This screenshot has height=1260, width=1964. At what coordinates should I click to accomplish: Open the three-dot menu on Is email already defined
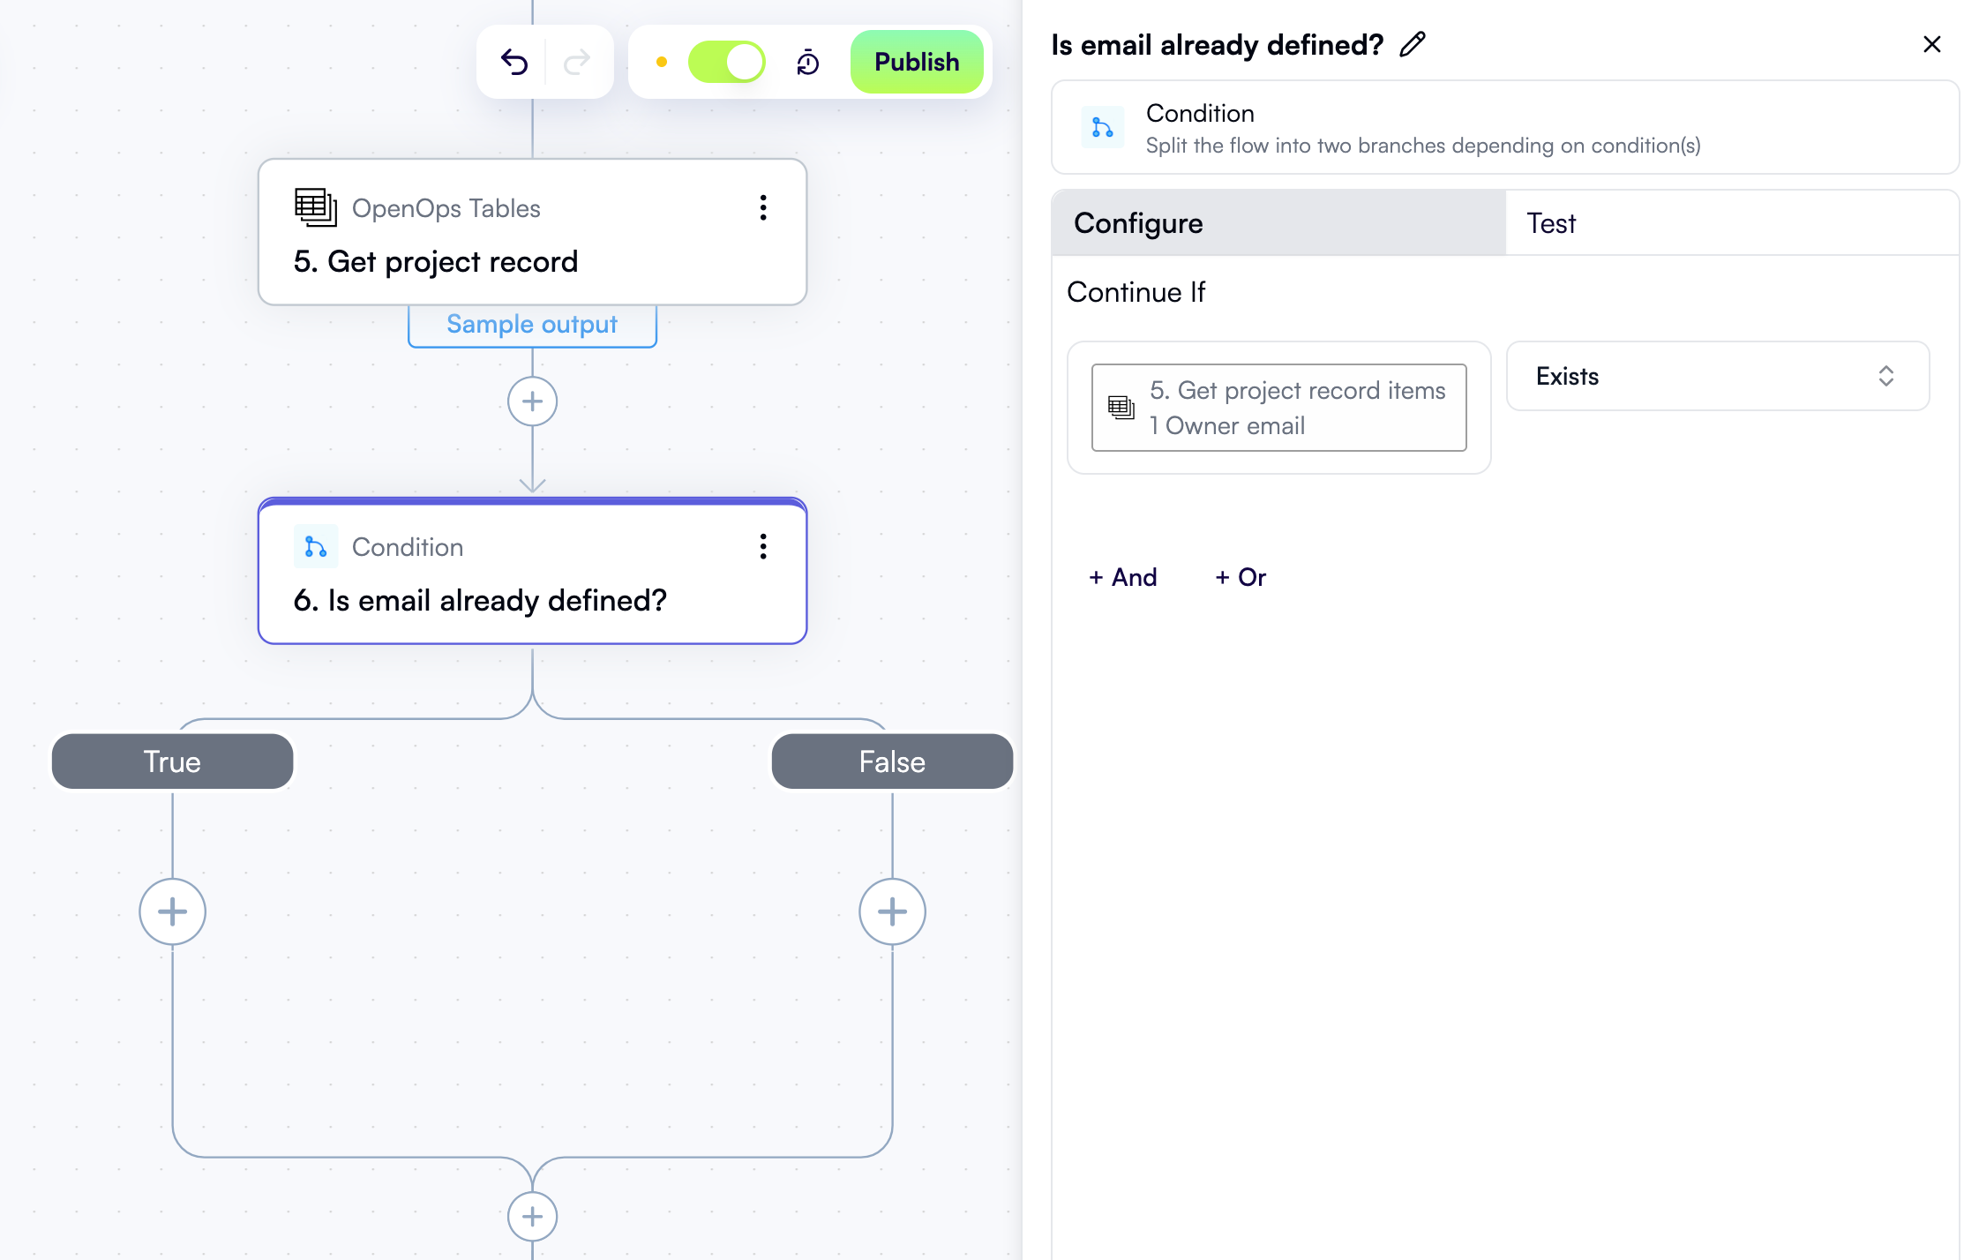762,546
